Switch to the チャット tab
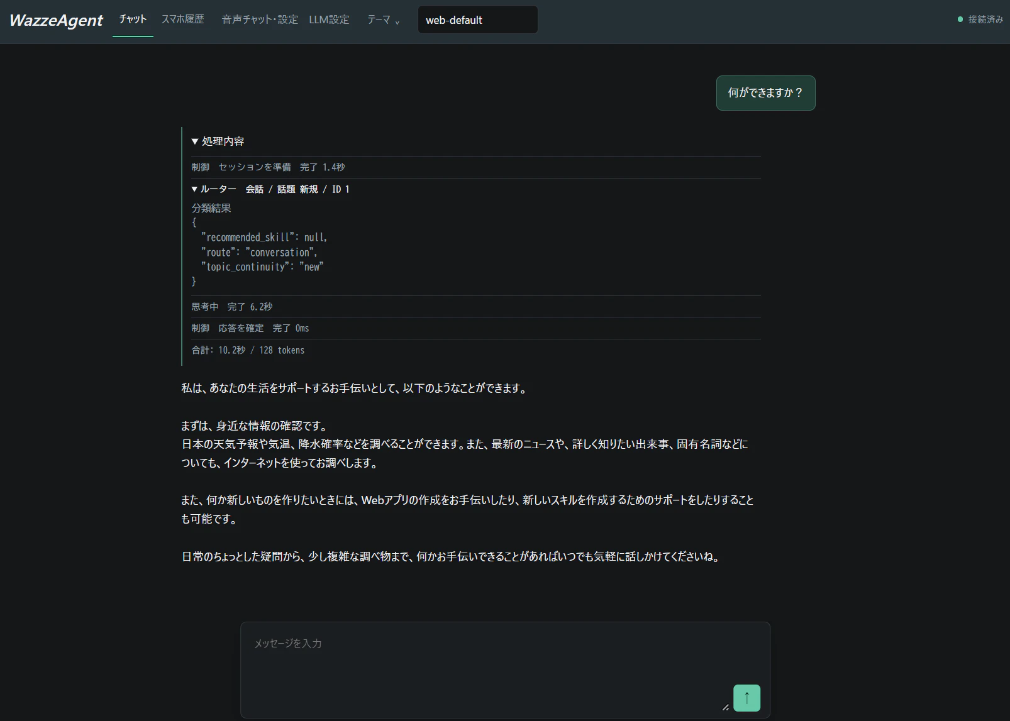The image size is (1010, 721). click(x=133, y=19)
